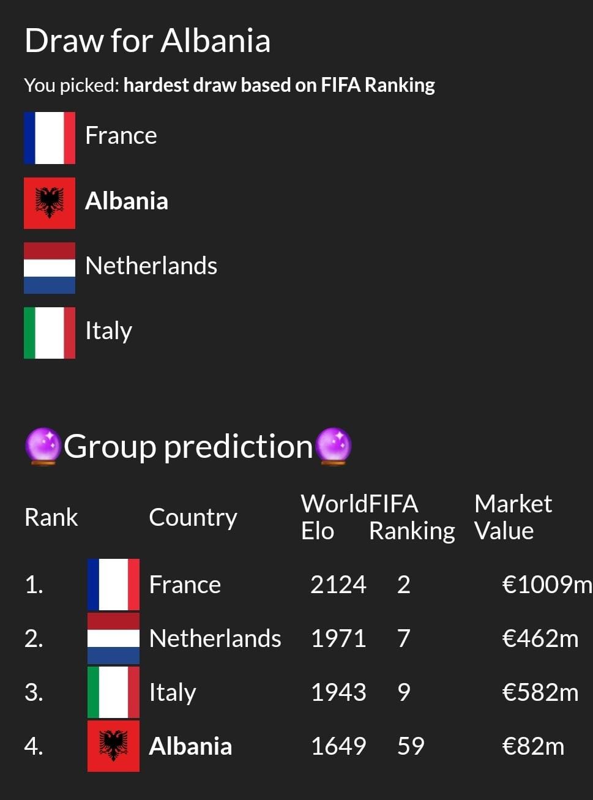The image size is (593, 800).
Task: Click the Netherlands flag in draw list
Action: (x=50, y=268)
